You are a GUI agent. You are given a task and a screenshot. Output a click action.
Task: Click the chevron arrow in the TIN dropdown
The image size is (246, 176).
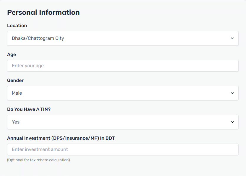[x=232, y=122]
